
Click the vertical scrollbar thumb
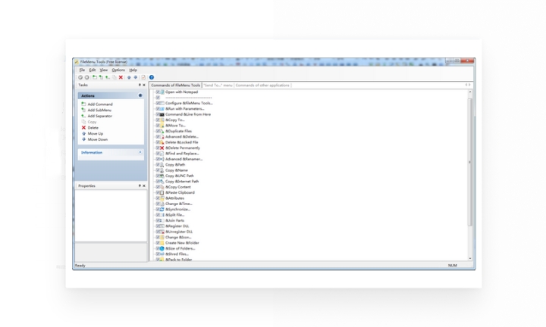point(470,162)
